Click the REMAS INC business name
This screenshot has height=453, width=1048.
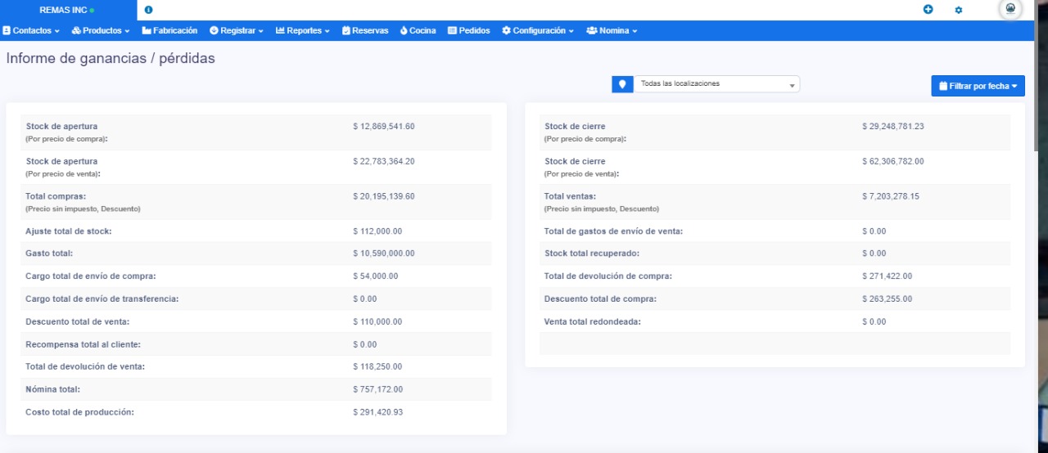63,10
